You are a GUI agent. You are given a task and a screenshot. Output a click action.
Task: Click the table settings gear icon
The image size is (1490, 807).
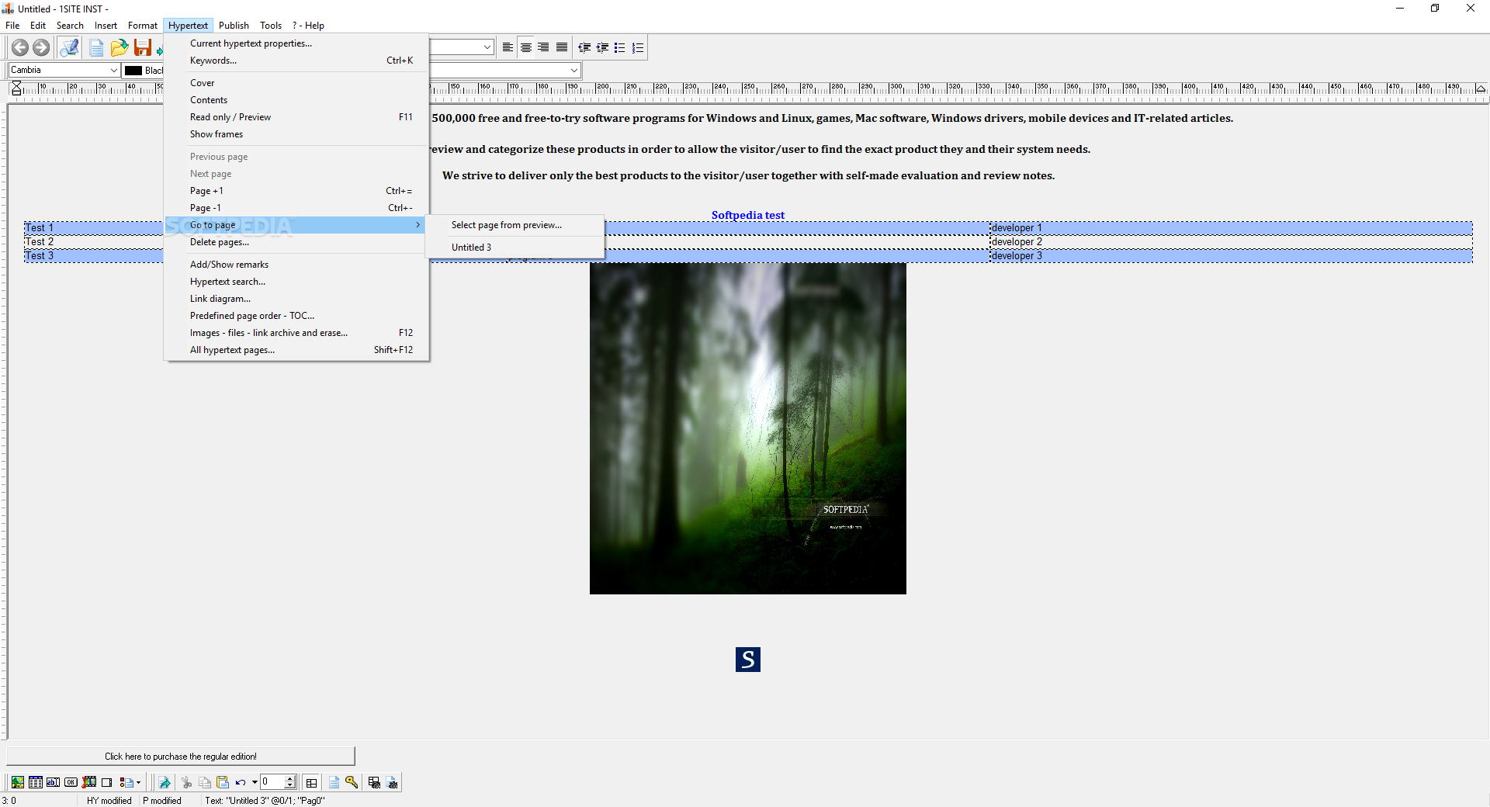374,782
